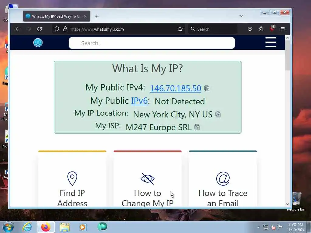Open Windows Media Player from taskbar
This screenshot has width=311, height=233.
click(x=83, y=227)
